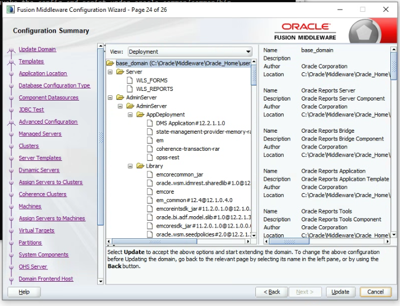Click the oracle.wsm.seedpolicies file icon
Image resolution: width=400 pixels, height=306 pixels.
[x=150, y=234]
